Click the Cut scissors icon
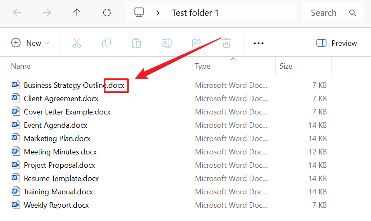 (77, 43)
